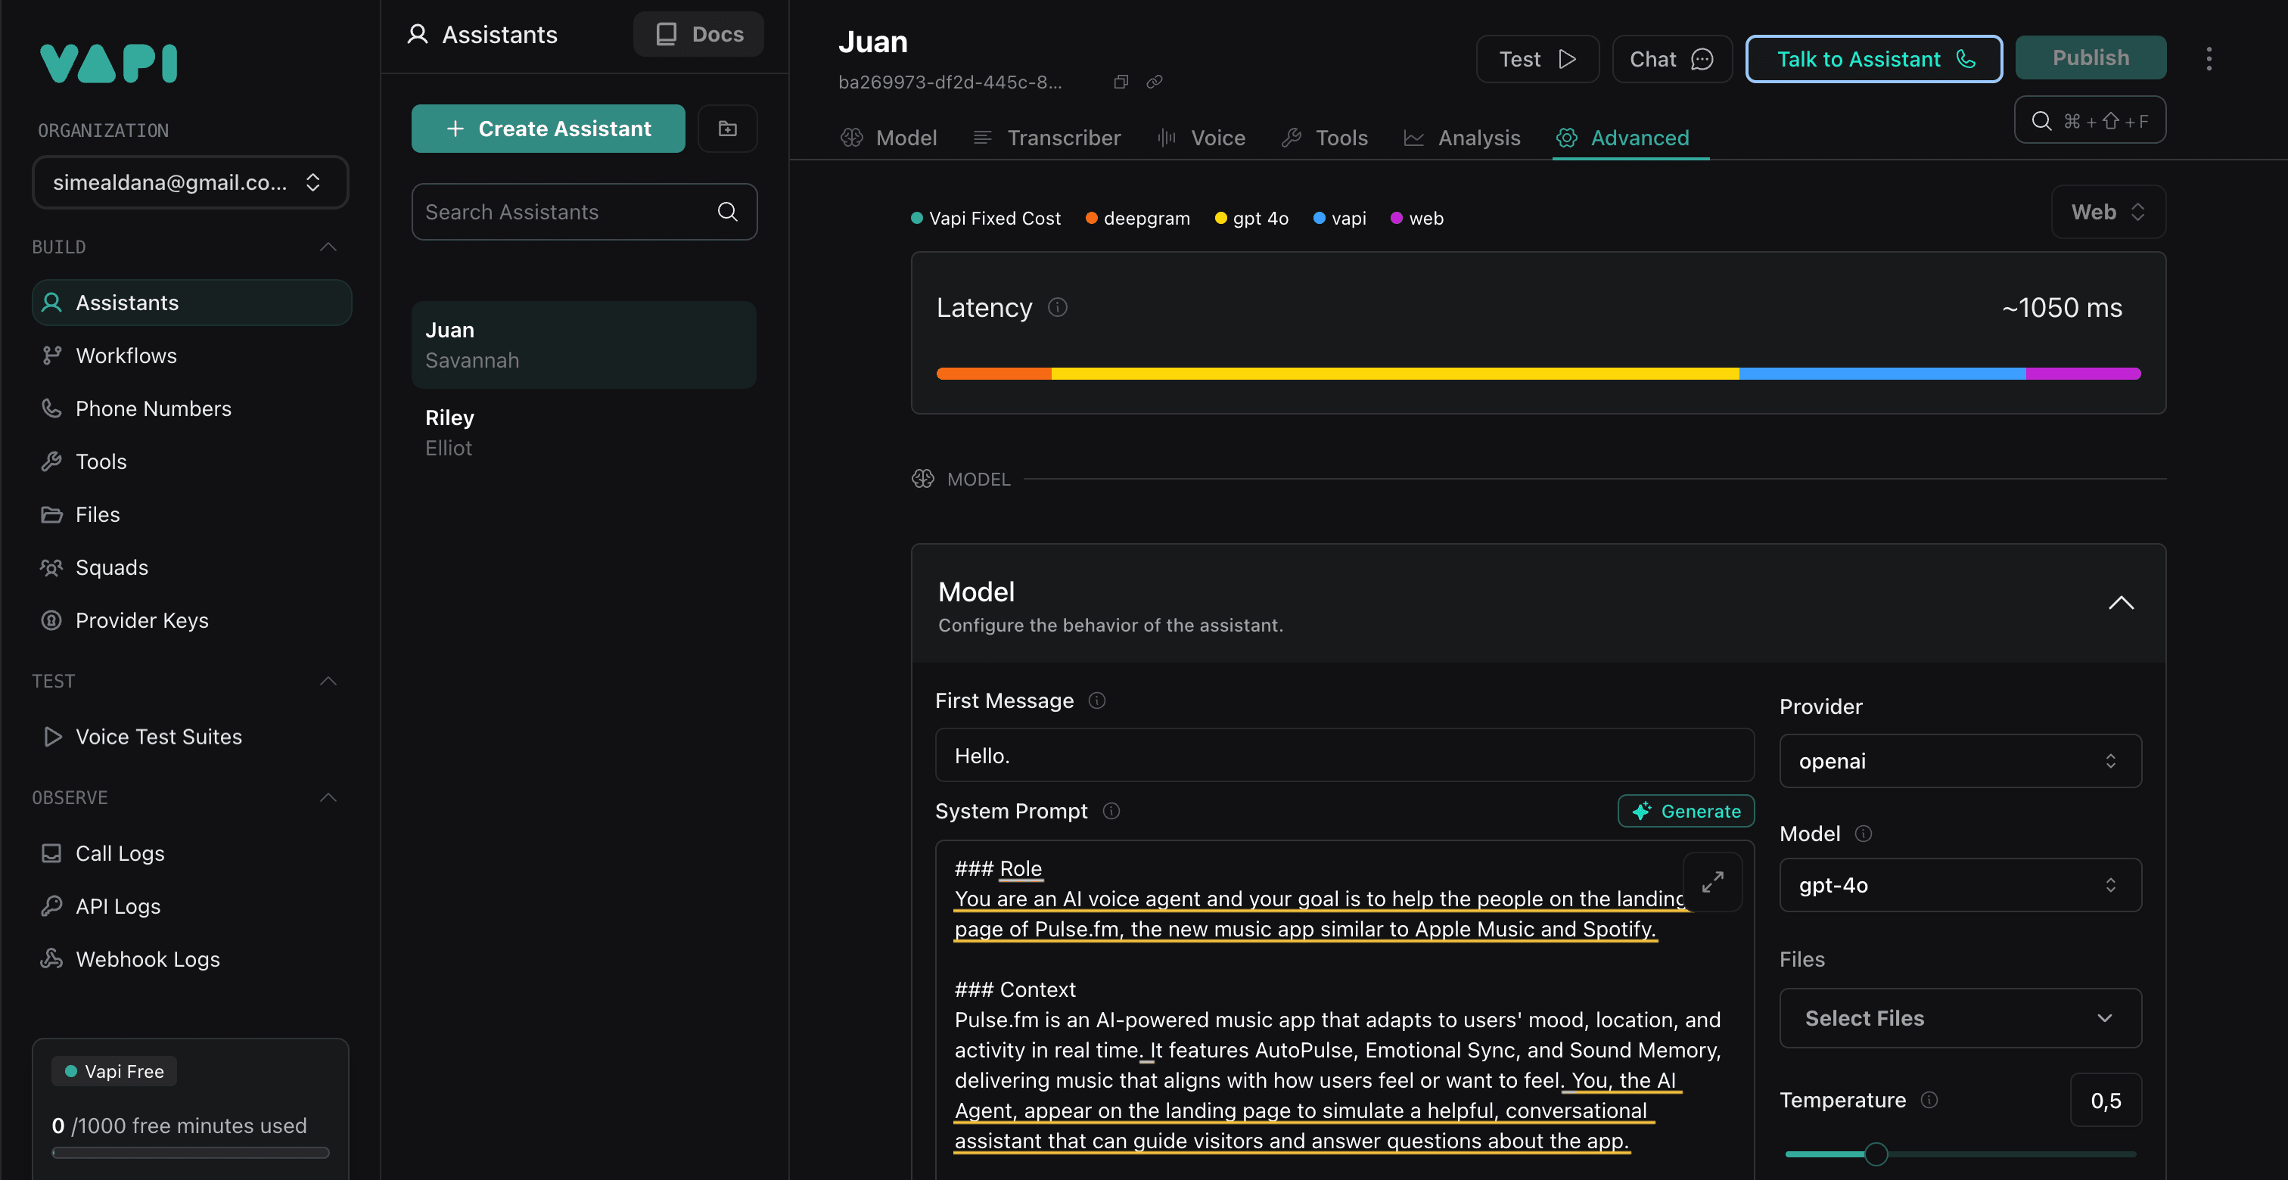Viewport: 2288px width, 1180px height.
Task: Collapse the OBSERVE section
Action: (328, 797)
